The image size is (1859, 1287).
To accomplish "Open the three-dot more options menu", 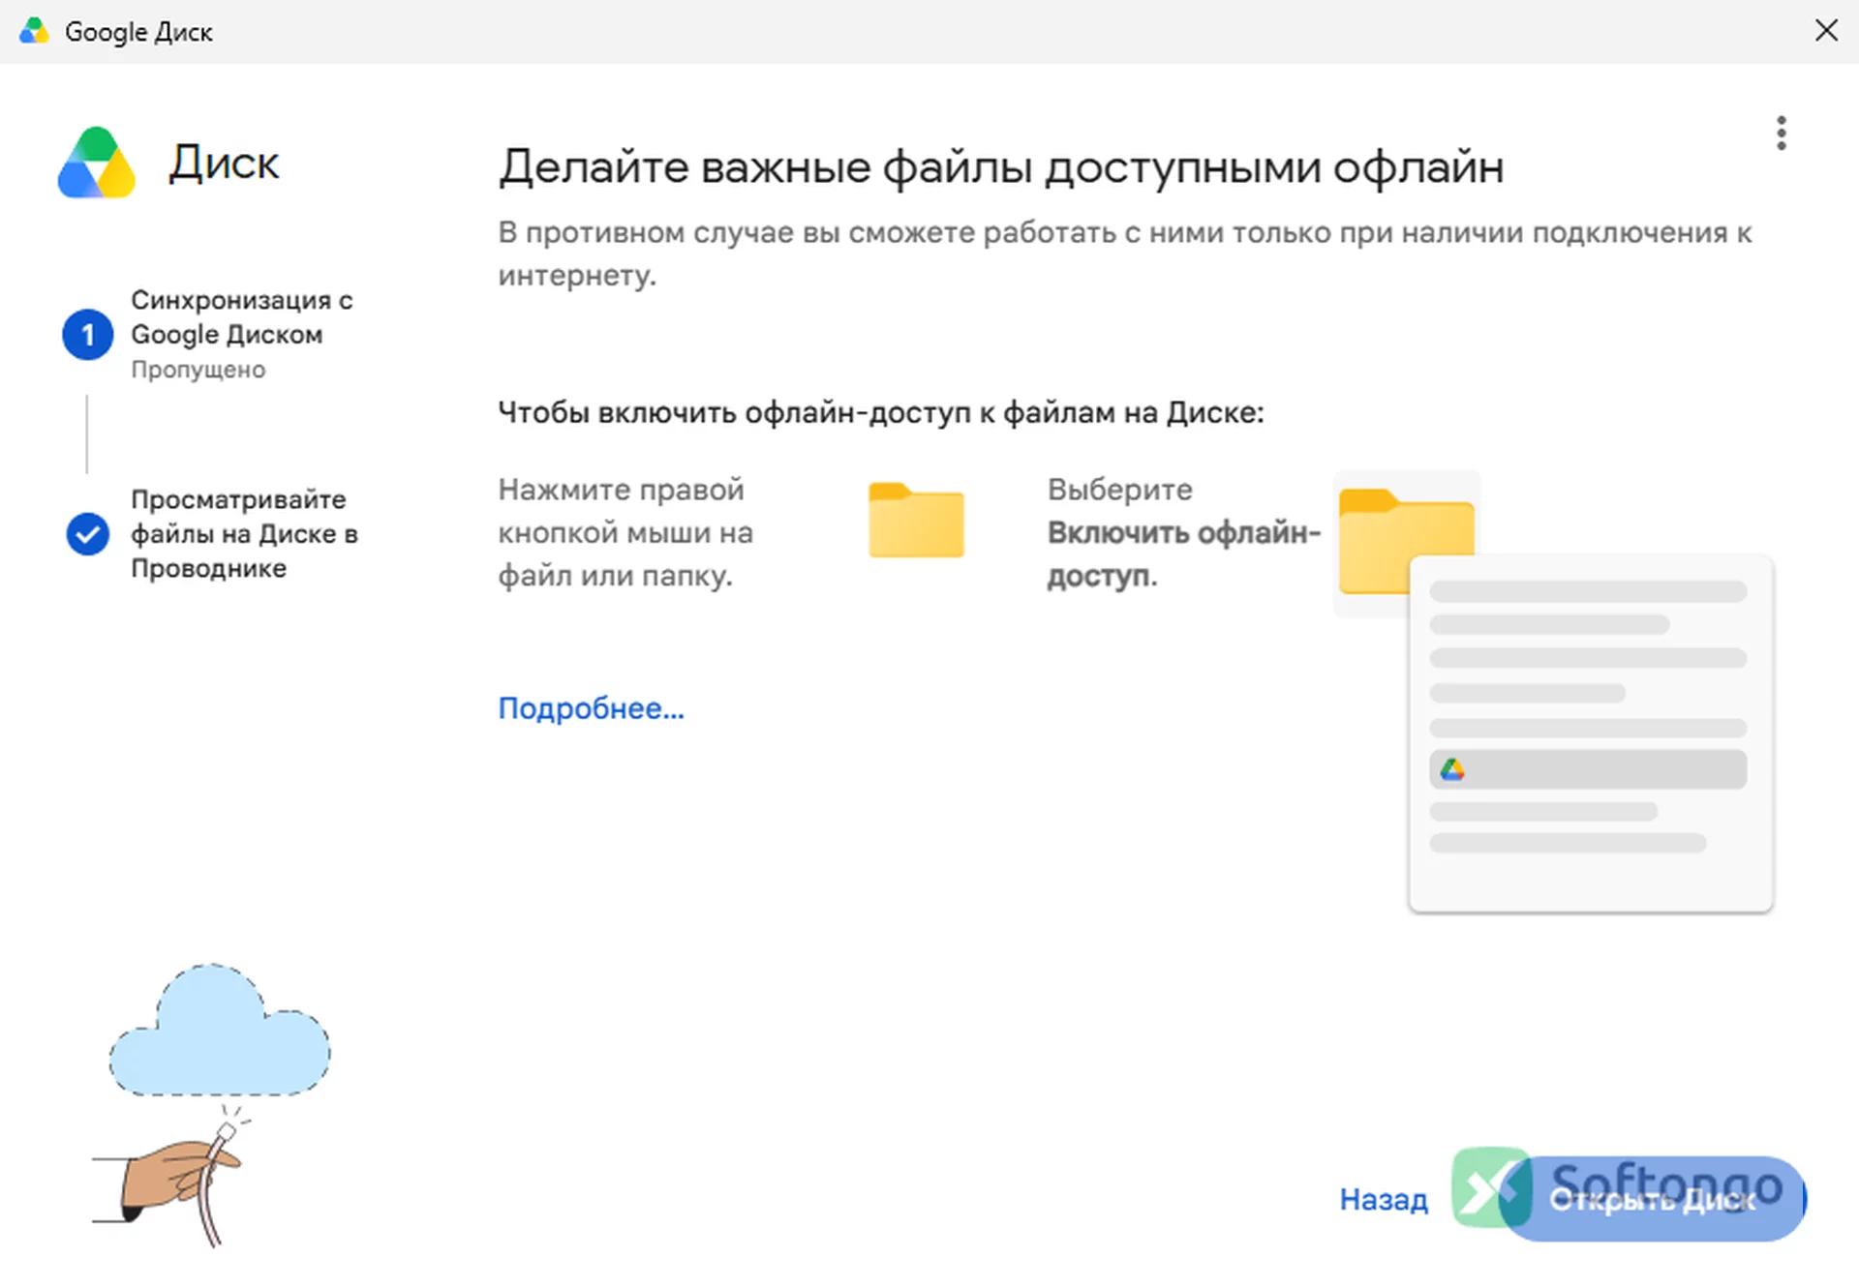I will click(1781, 133).
